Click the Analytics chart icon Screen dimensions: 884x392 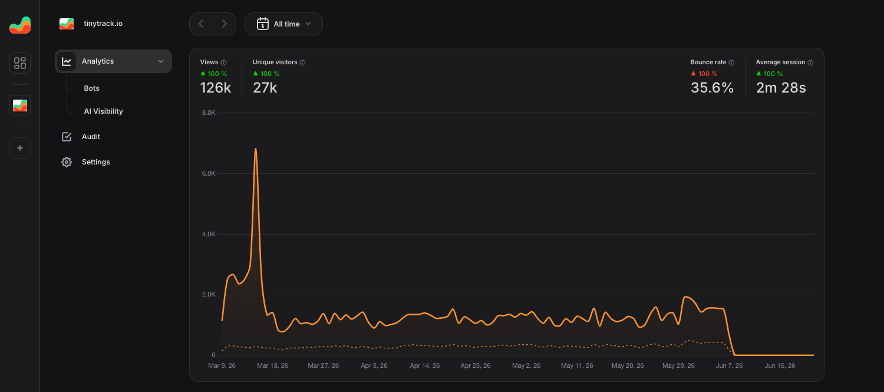point(67,61)
